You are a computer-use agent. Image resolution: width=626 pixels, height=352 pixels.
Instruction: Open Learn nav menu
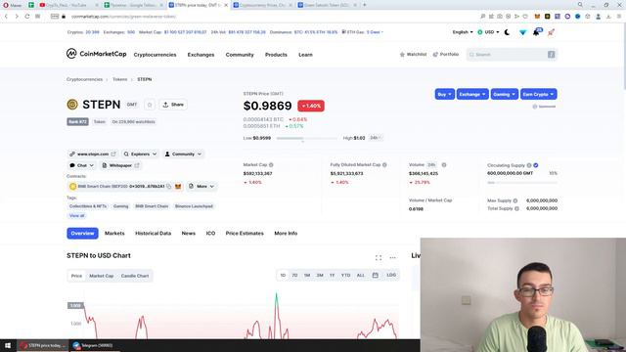tap(305, 55)
